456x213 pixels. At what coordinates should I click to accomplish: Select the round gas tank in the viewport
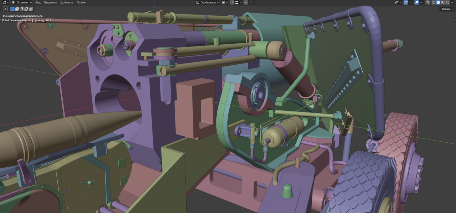283,131
